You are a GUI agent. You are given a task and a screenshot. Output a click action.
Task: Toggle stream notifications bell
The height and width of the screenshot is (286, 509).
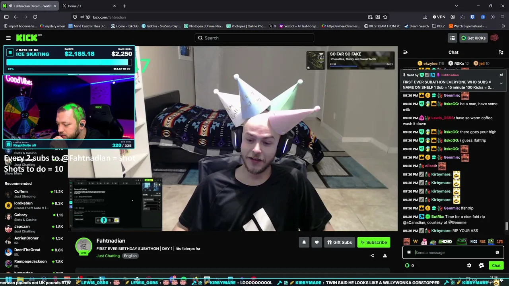point(304,242)
